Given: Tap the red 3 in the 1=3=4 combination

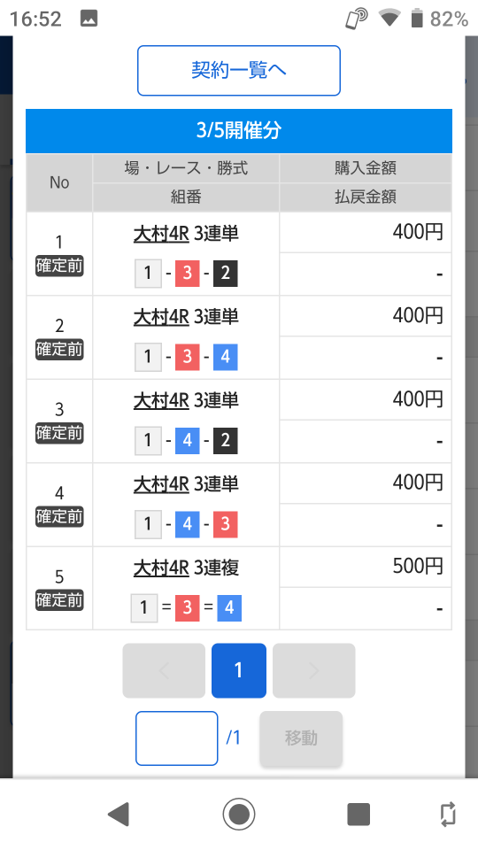Looking at the screenshot, I should point(187,607).
